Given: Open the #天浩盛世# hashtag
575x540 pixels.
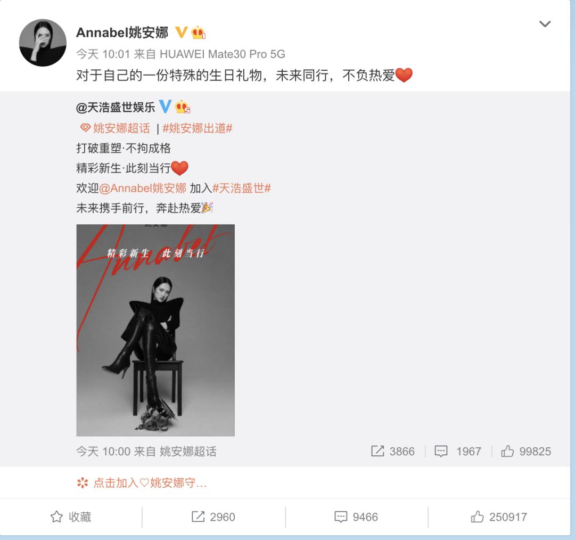Looking at the screenshot, I should (x=241, y=188).
